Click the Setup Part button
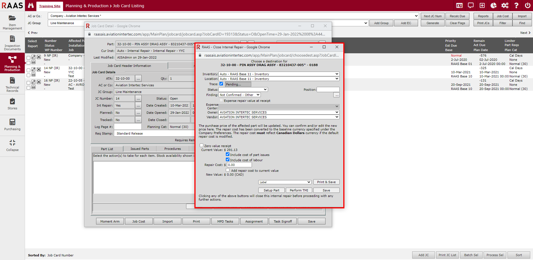Viewport: 533px width, 260px height. pyautogui.click(x=271, y=190)
